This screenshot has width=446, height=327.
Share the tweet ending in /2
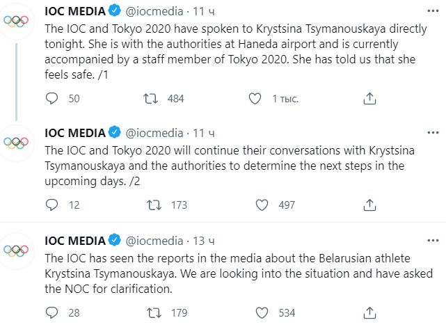coord(369,205)
